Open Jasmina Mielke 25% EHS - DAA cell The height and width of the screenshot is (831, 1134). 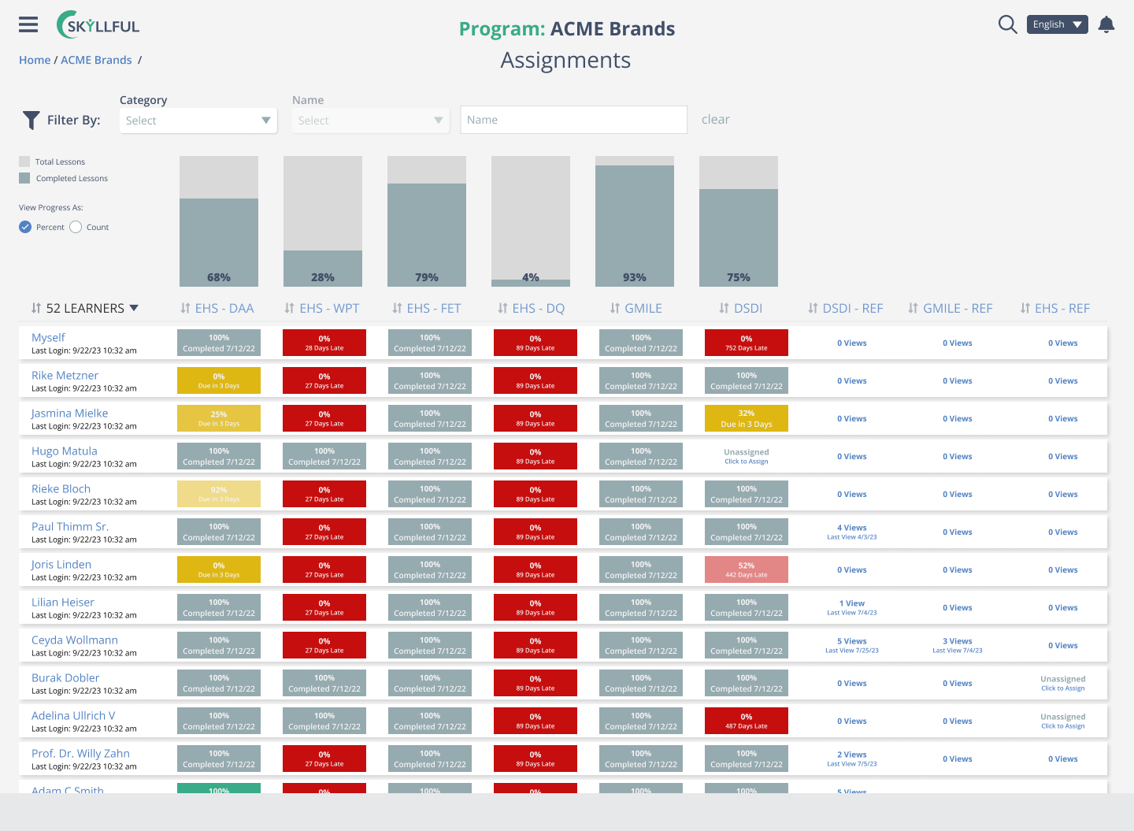[219, 418]
